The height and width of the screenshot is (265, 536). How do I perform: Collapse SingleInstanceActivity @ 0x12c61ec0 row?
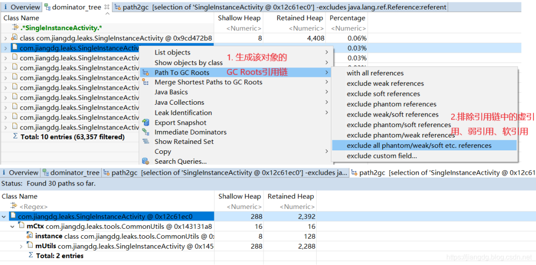pyautogui.click(x=4, y=216)
